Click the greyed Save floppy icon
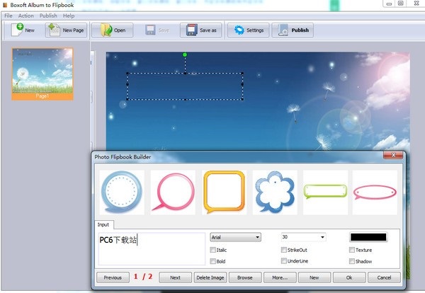Viewport: 425px width, 293px height. tap(150, 30)
